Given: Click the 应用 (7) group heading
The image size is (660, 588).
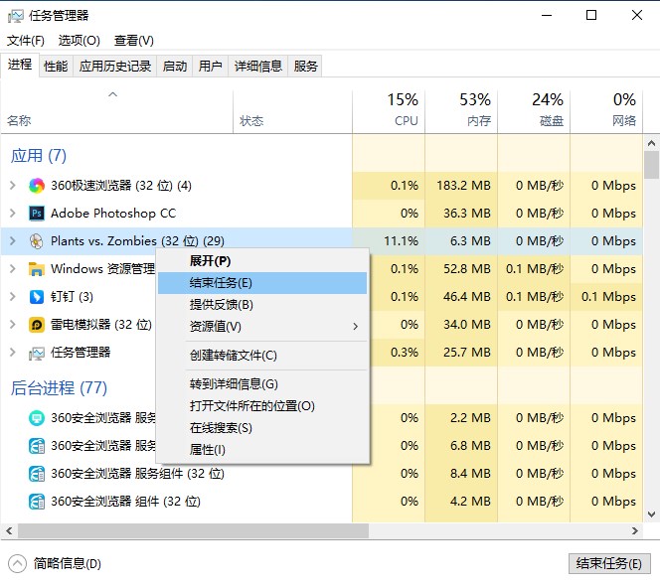Looking at the screenshot, I should pos(39,156).
